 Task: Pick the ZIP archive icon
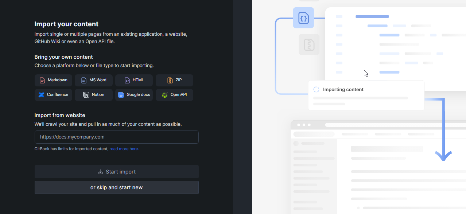coord(170,80)
